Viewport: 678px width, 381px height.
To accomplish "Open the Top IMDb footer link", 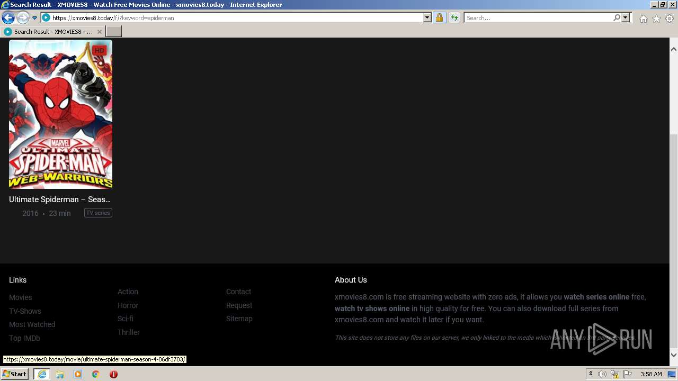I will [24, 338].
